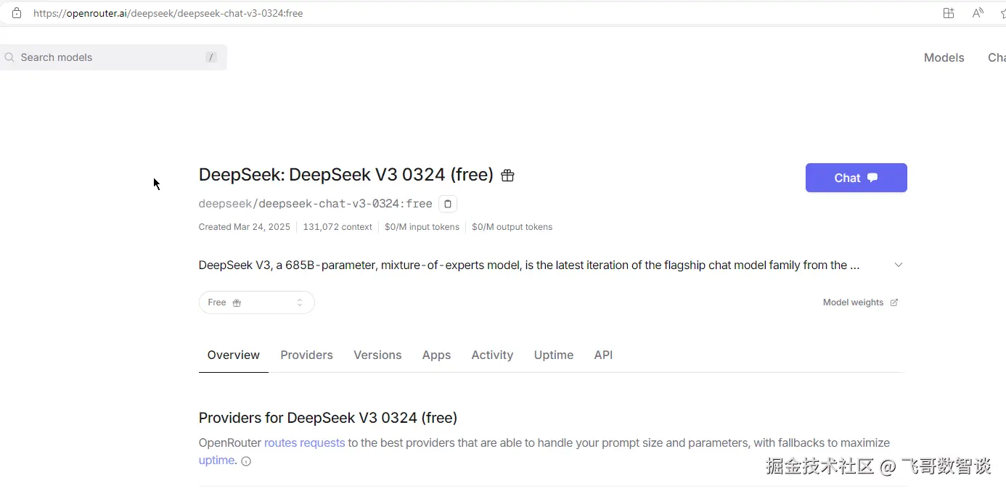The height and width of the screenshot is (491, 1006).
Task: Open the Model weights external link
Action: click(860, 302)
